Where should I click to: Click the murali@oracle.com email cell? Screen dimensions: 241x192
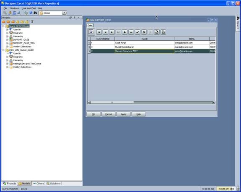(x=192, y=47)
